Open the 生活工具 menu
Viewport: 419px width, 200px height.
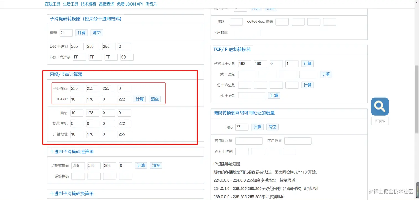click(71, 4)
